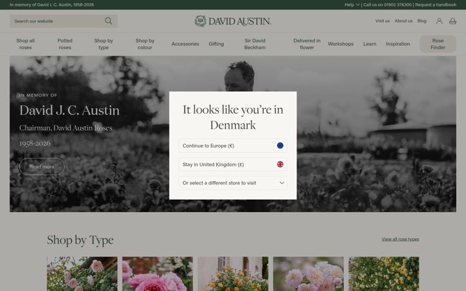Click Request a handbook link

[x=436, y=5]
